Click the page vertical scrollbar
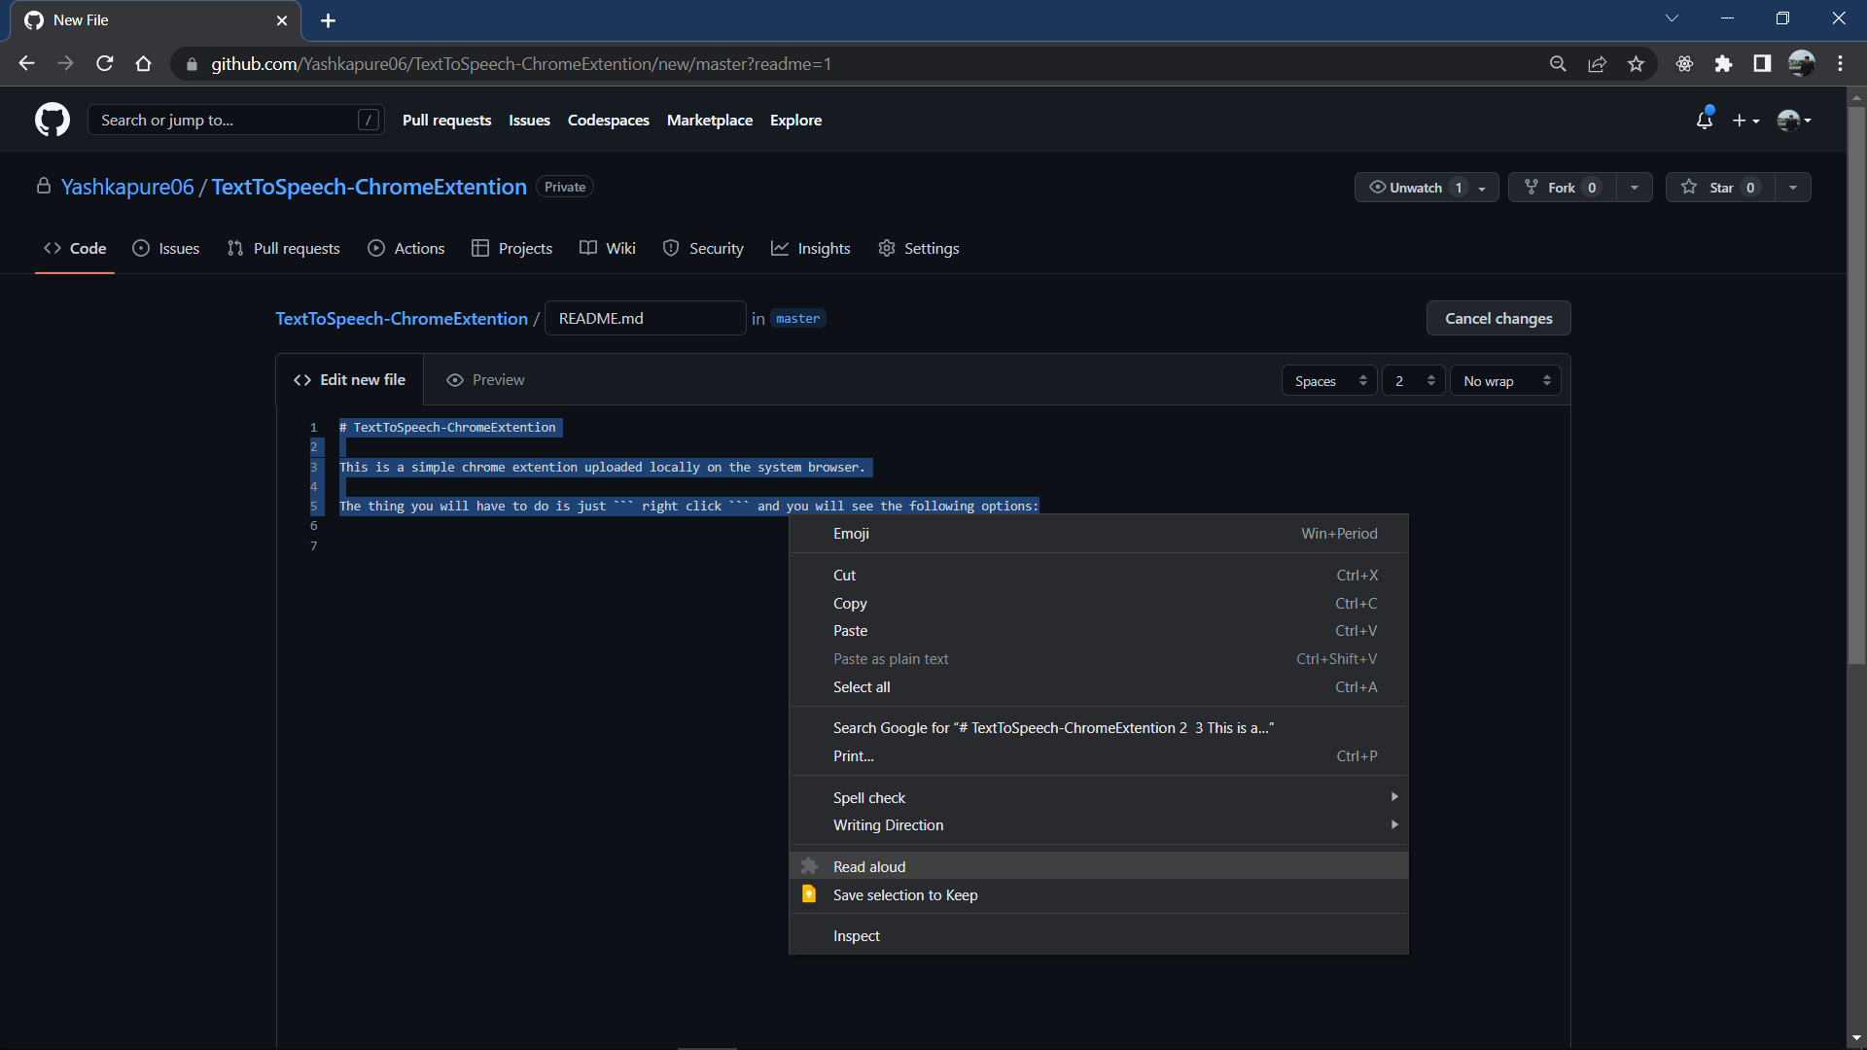 pyautogui.click(x=1856, y=389)
